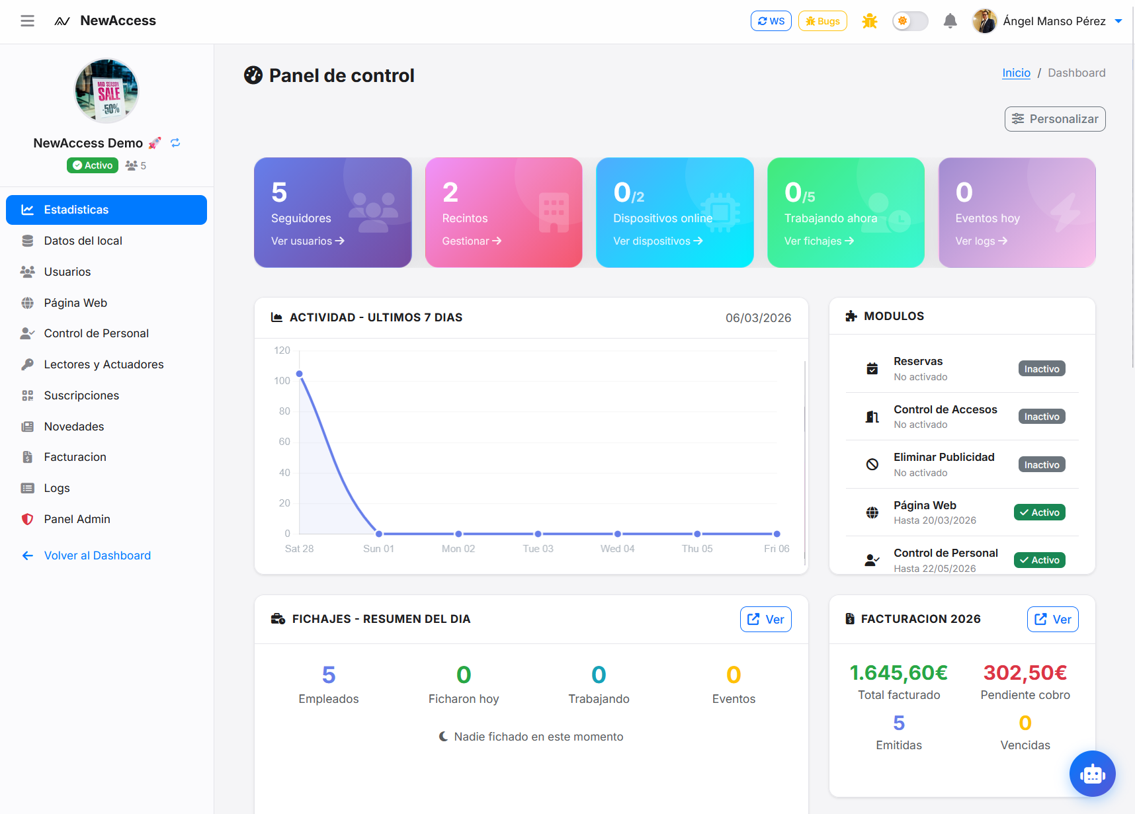Click the Panel Admin shield icon

click(27, 519)
